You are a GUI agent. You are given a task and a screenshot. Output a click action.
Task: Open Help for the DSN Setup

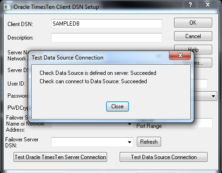point(200,49)
